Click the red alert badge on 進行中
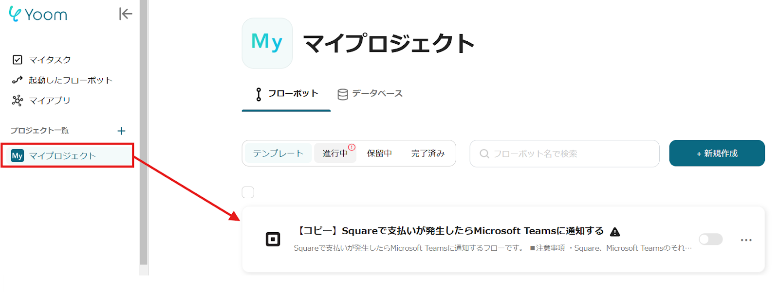Image resolution: width=779 pixels, height=292 pixels. 352,147
